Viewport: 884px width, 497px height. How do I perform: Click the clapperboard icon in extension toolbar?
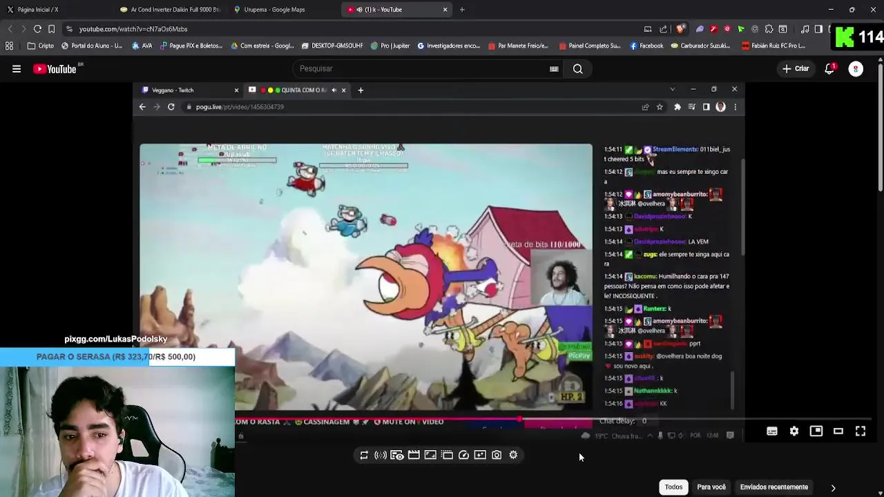tap(414, 455)
